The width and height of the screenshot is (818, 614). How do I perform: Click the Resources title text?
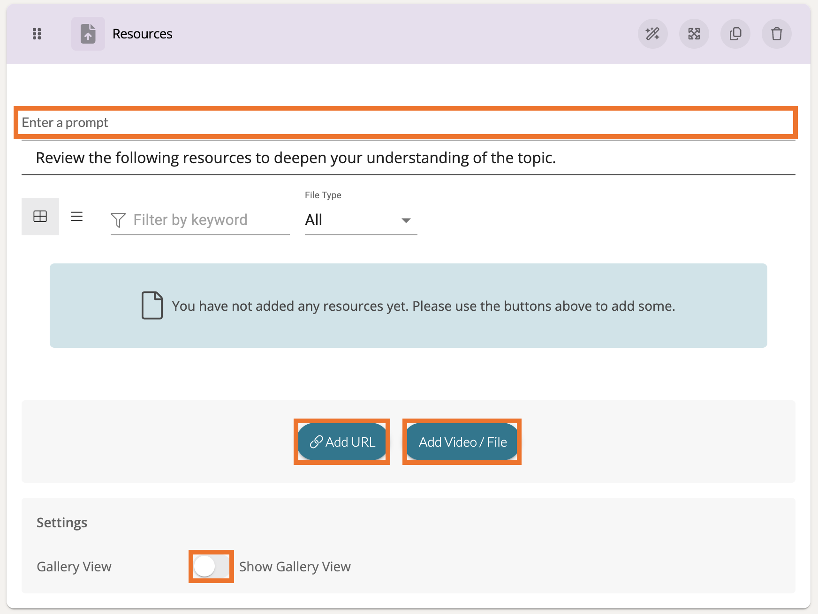click(142, 34)
